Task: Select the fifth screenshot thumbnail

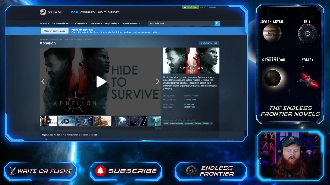Action: coord(120,121)
